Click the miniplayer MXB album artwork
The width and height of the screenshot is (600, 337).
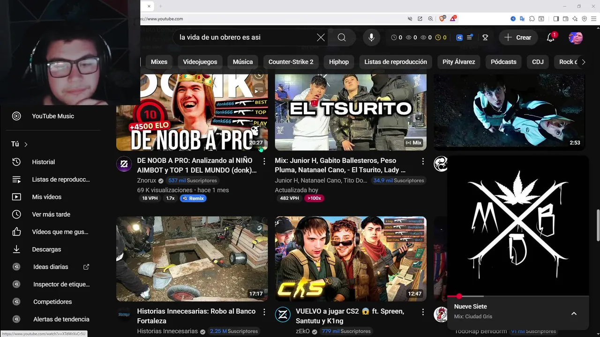click(x=518, y=226)
